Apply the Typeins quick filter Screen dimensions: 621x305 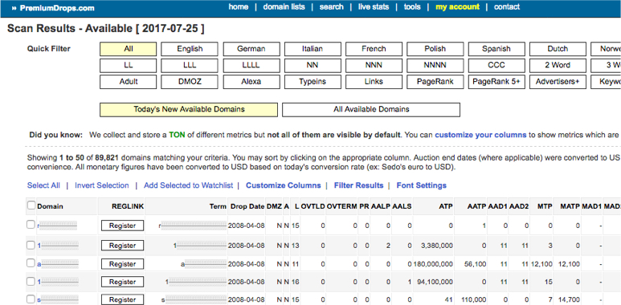(313, 82)
